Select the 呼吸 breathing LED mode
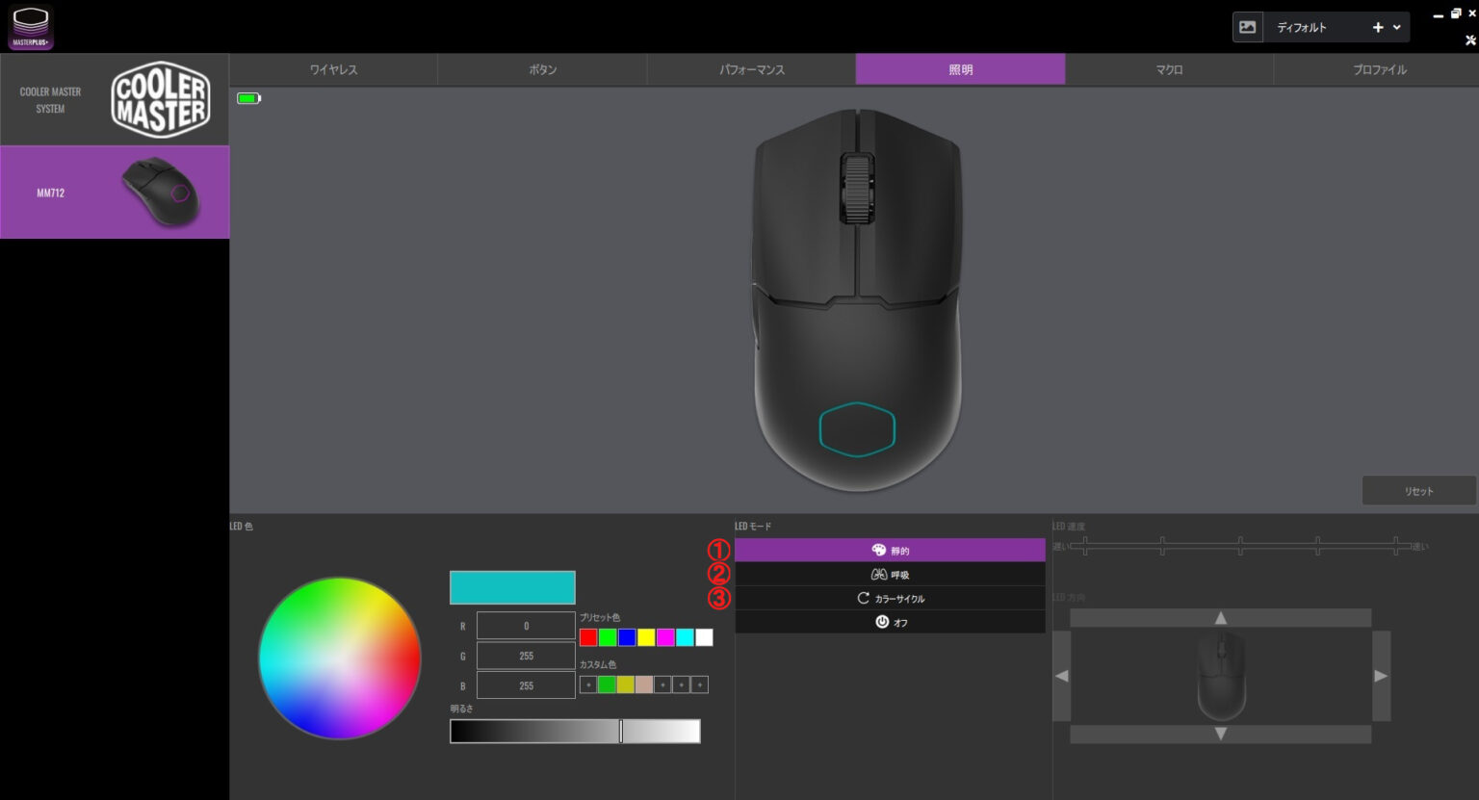The image size is (1479, 800). tap(890, 575)
